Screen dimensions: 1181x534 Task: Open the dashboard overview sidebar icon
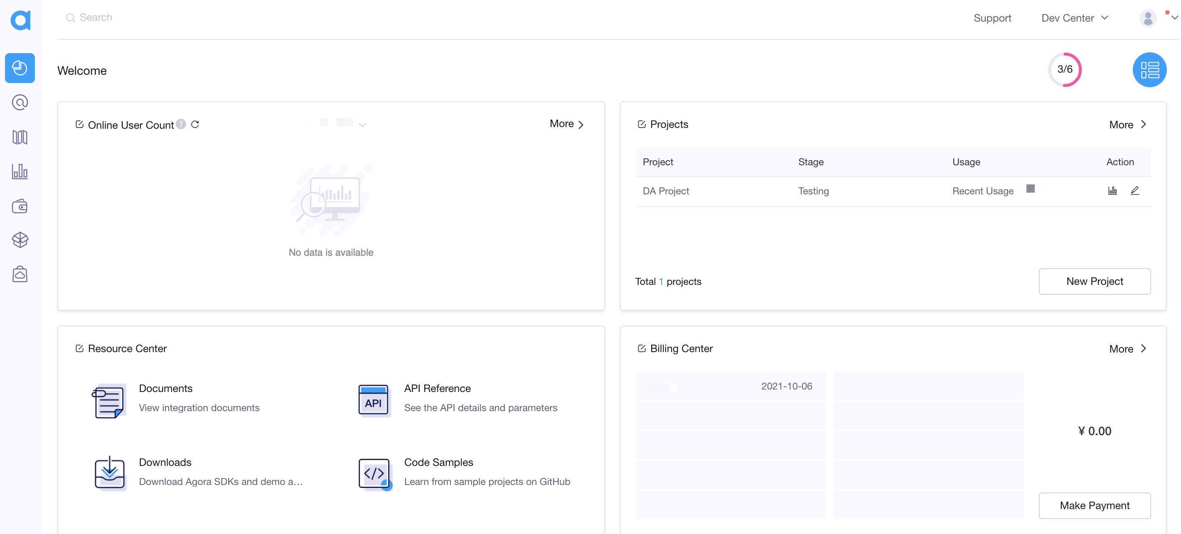coord(20,68)
